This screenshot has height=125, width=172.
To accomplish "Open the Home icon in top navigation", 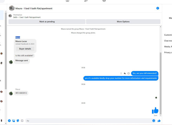I will [67, 1].
